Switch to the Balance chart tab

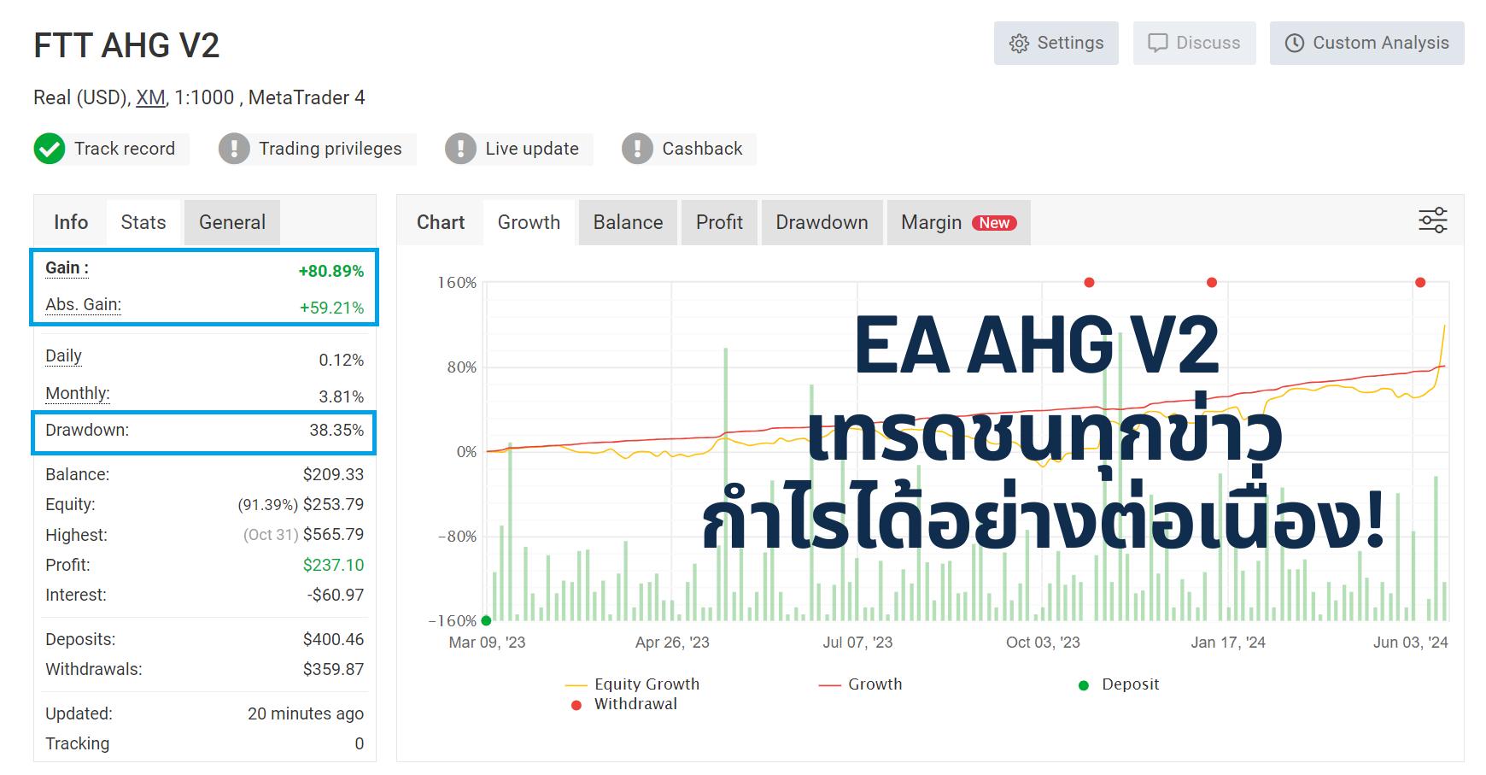click(x=628, y=222)
